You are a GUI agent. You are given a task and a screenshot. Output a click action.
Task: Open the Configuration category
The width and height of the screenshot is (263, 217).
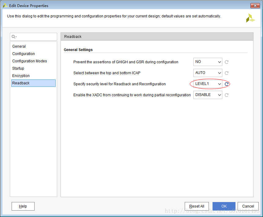click(24, 54)
